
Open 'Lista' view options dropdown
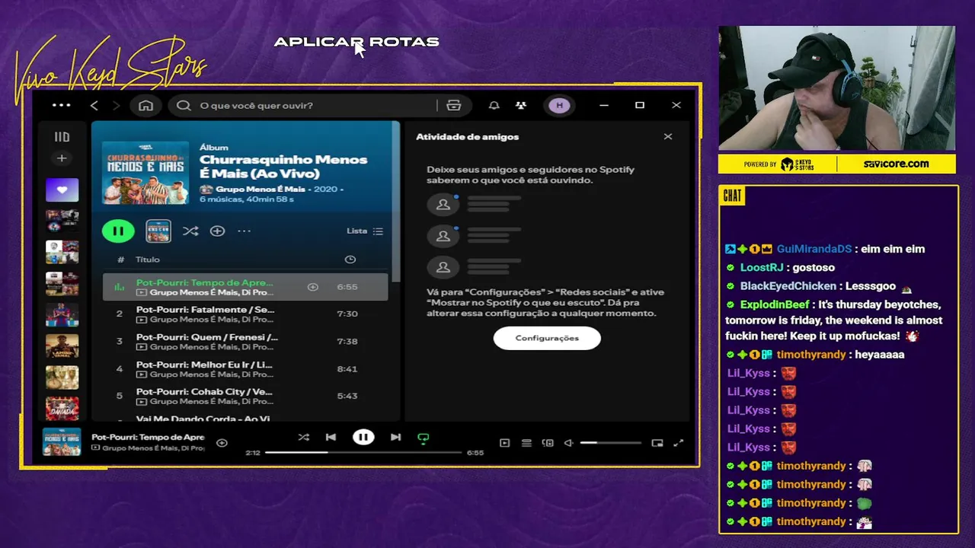pos(365,231)
